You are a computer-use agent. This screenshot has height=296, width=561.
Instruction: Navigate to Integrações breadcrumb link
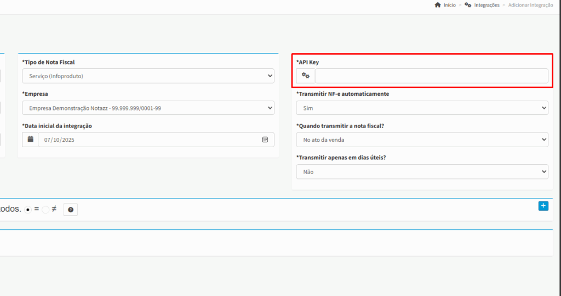coord(486,5)
